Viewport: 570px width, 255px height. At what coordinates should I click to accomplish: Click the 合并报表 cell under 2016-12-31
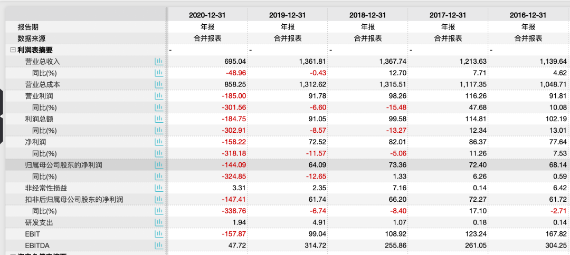pos(528,38)
